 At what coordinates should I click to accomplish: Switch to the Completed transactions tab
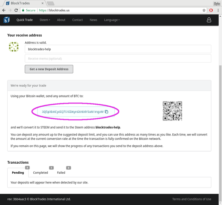pos(41,173)
